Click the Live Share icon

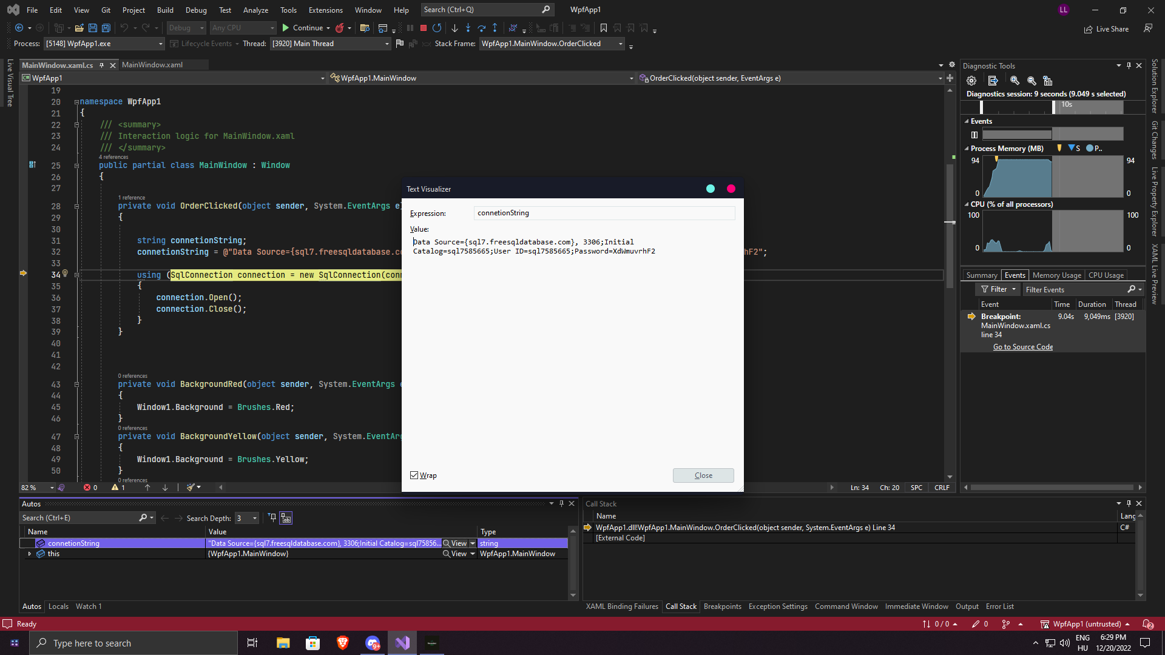coord(1089,29)
